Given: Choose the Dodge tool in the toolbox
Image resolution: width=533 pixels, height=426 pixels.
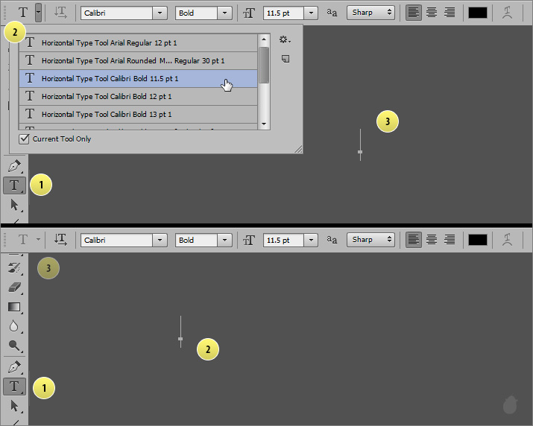Looking at the screenshot, I should pos(14,345).
